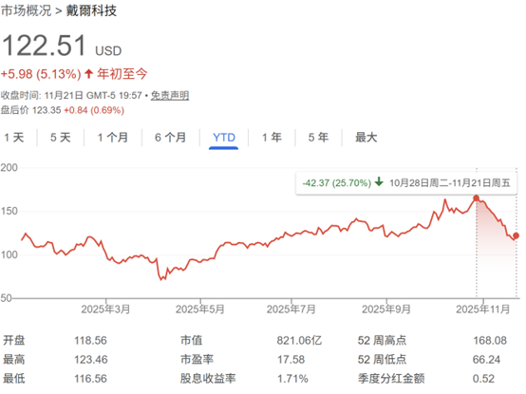Click the 开盘 value 118.56
This screenshot has height=394, width=526.
[90, 341]
